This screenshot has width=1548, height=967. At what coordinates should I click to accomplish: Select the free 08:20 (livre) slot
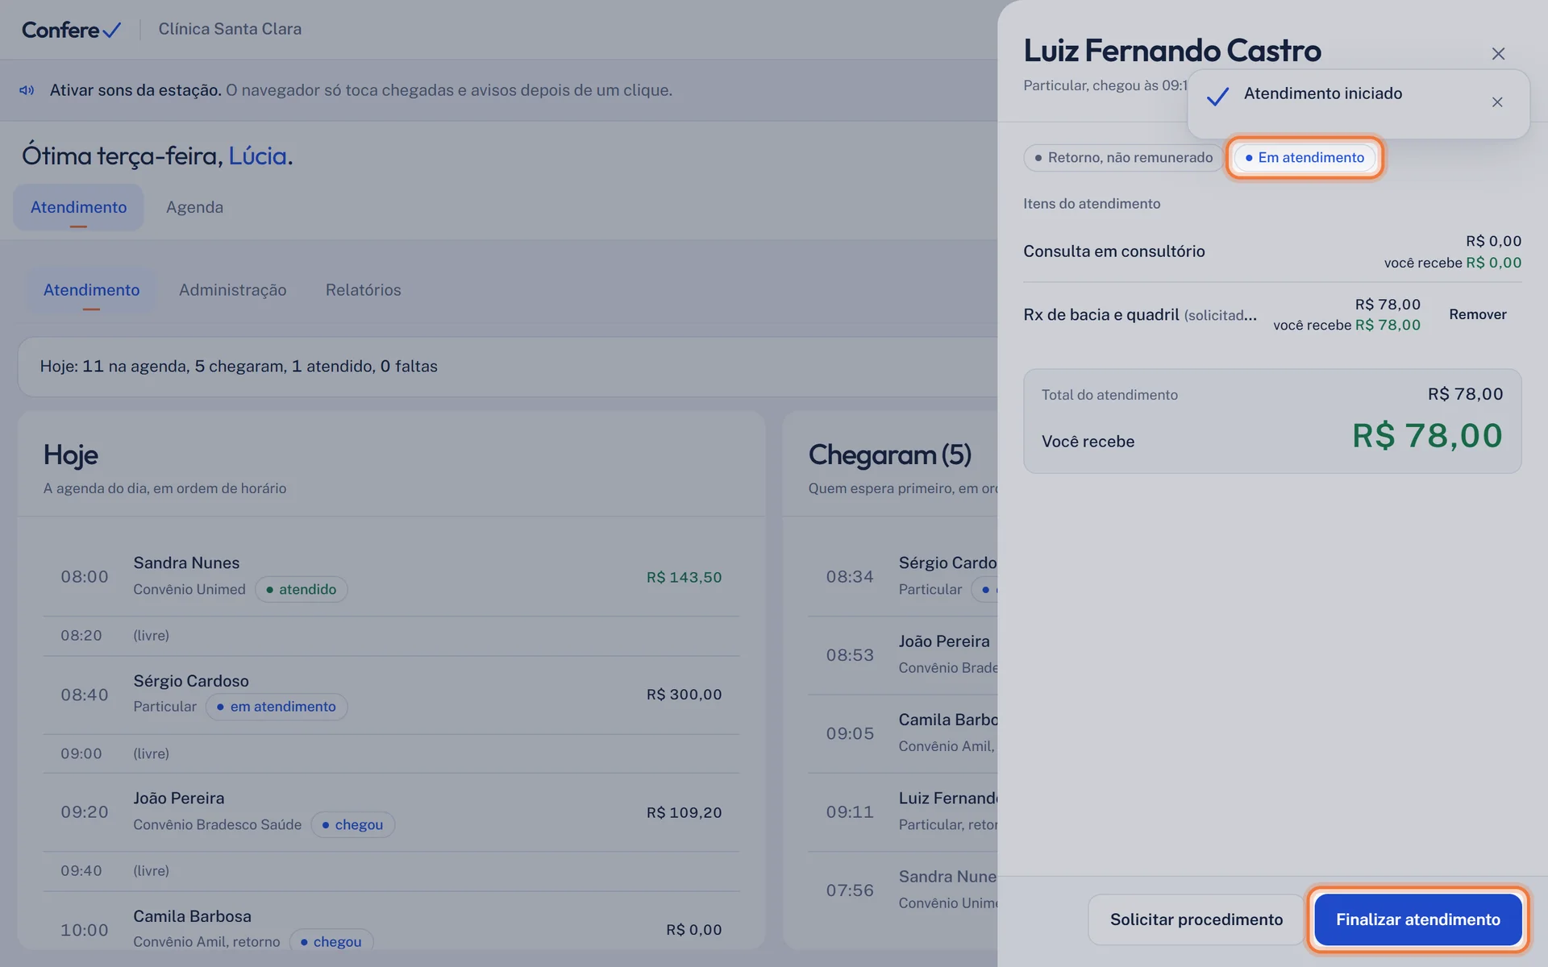tap(391, 636)
